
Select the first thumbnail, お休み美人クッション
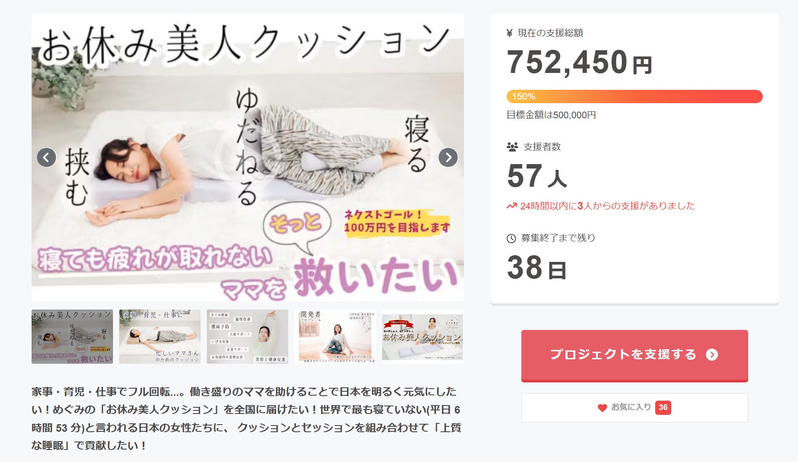tap(72, 337)
